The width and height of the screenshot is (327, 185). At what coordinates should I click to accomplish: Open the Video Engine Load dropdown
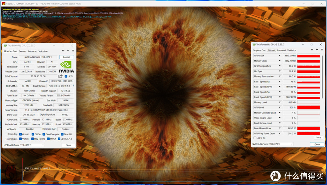click(280, 118)
